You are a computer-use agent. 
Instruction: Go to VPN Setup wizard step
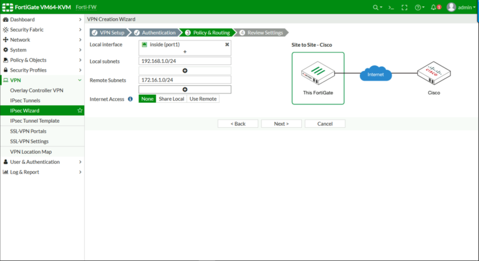[109, 32]
